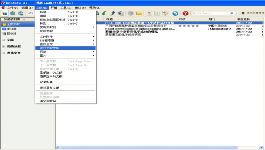Image resolution: width=265 pixels, height=150 pixels.
Task: Choose 显示选中的文献 menu item
Action: tap(65, 73)
